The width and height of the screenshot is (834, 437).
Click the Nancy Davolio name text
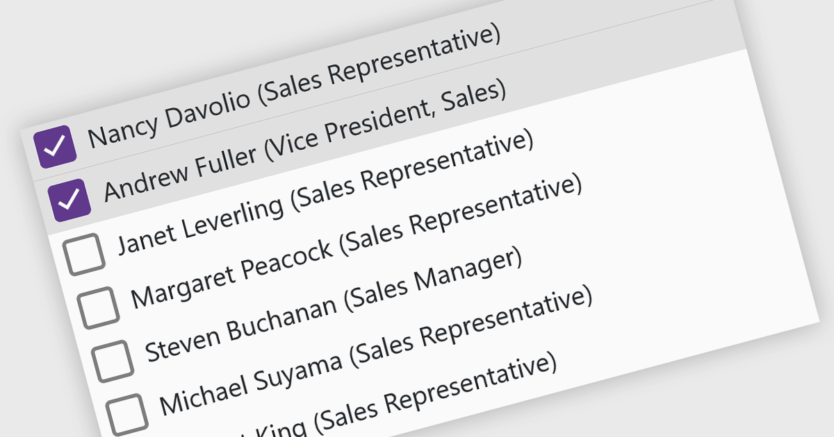coord(169,114)
